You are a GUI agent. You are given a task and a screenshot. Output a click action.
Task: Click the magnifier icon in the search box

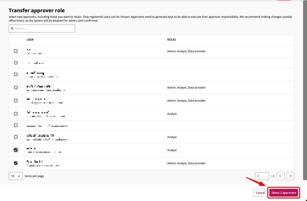click(12, 29)
